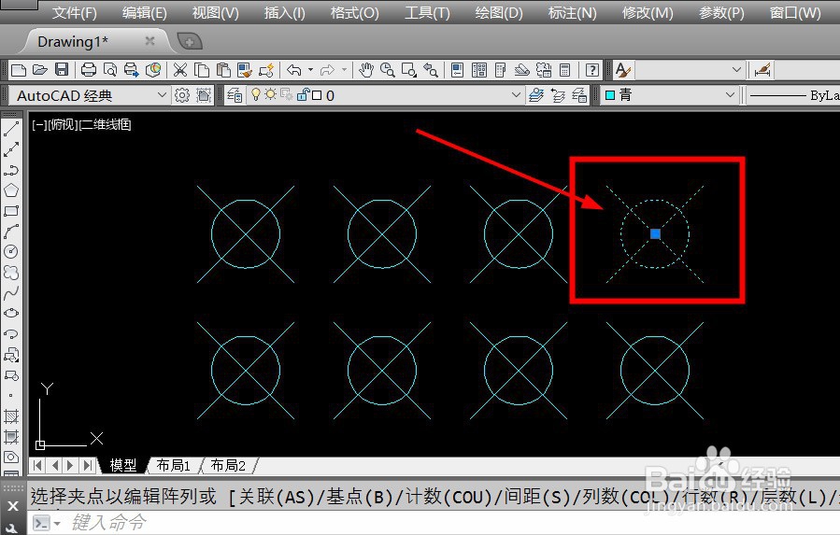Expand the AutoCAD 经典 workspace dropdown
Image resolution: width=840 pixels, height=535 pixels.
(162, 95)
